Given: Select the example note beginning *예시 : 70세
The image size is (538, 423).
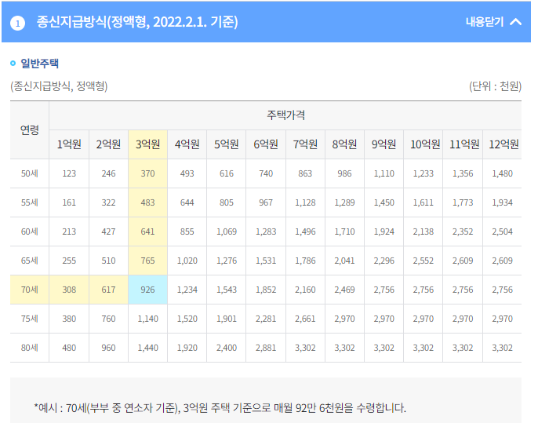Looking at the screenshot, I should click(220, 408).
